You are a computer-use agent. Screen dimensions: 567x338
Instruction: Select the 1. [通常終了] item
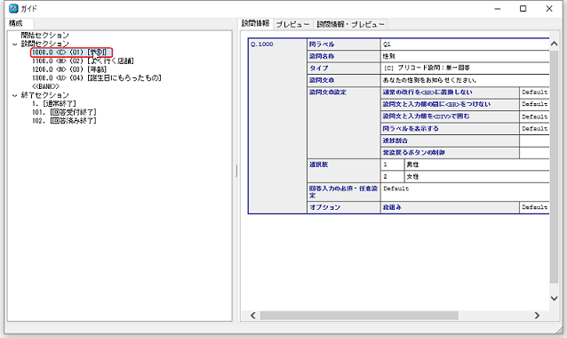point(54,103)
